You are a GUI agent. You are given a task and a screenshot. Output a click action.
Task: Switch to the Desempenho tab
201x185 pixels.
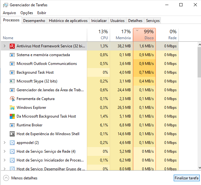pyautogui.click(x=34, y=21)
